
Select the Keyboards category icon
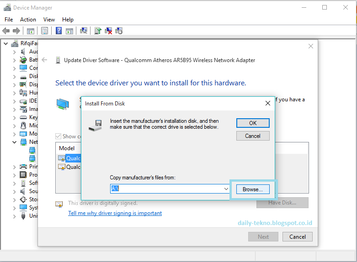point(23,117)
